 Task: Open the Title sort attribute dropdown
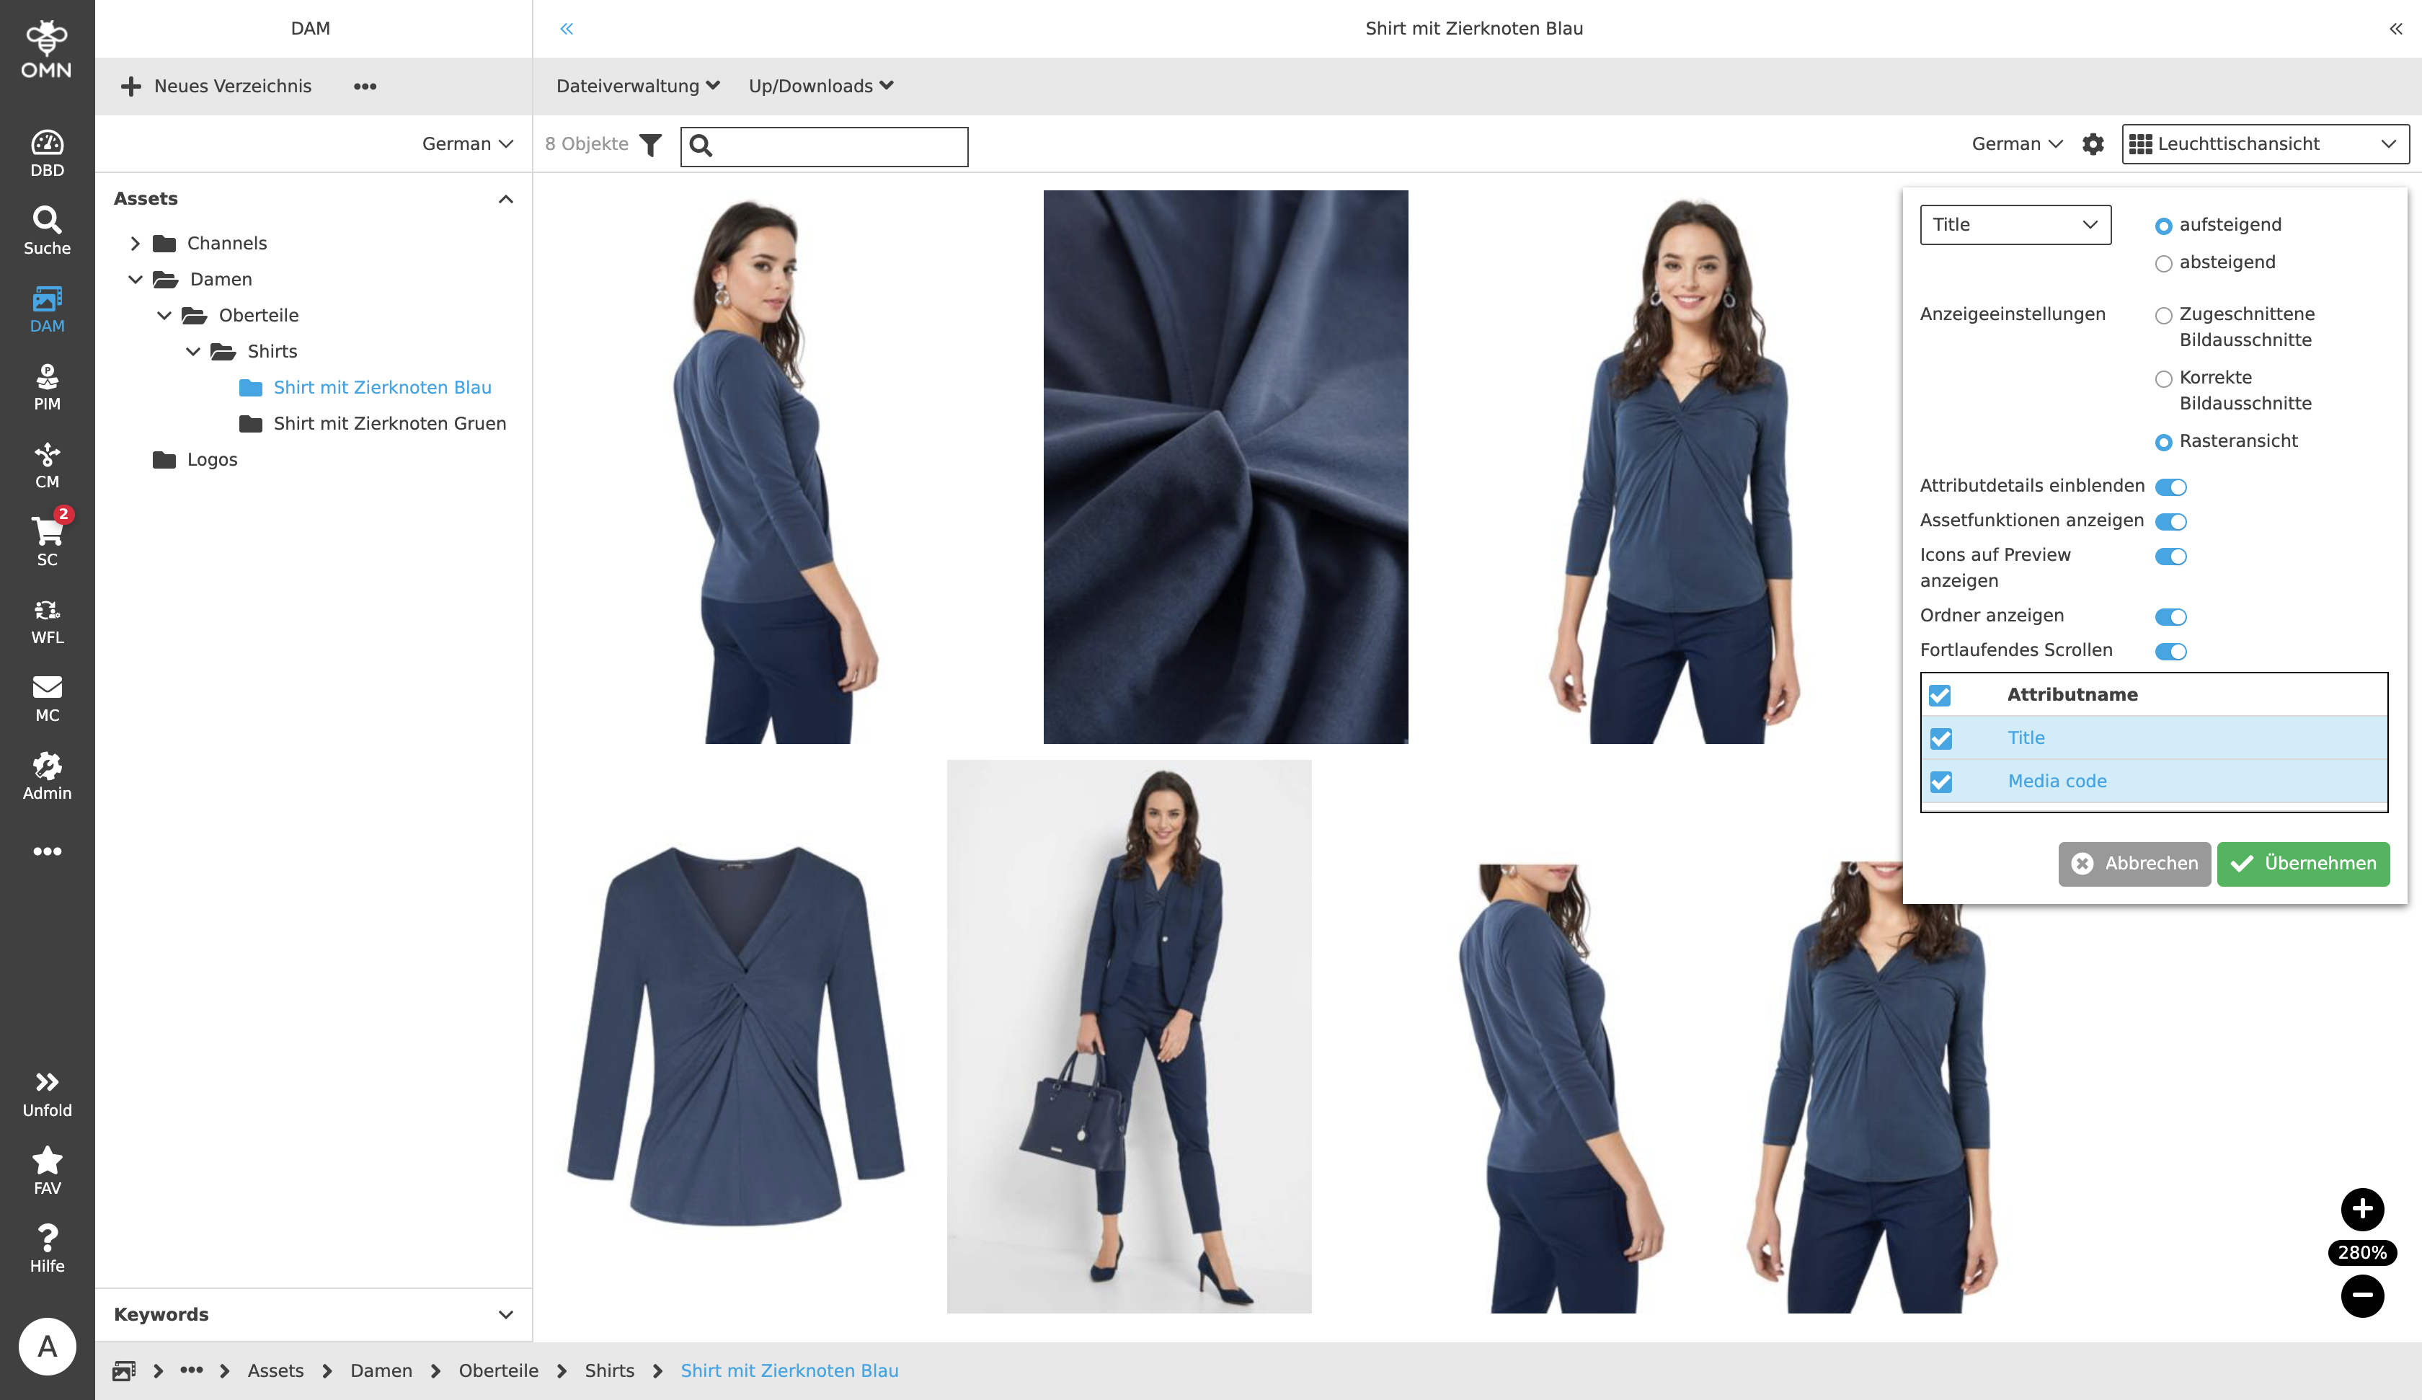coord(2015,224)
